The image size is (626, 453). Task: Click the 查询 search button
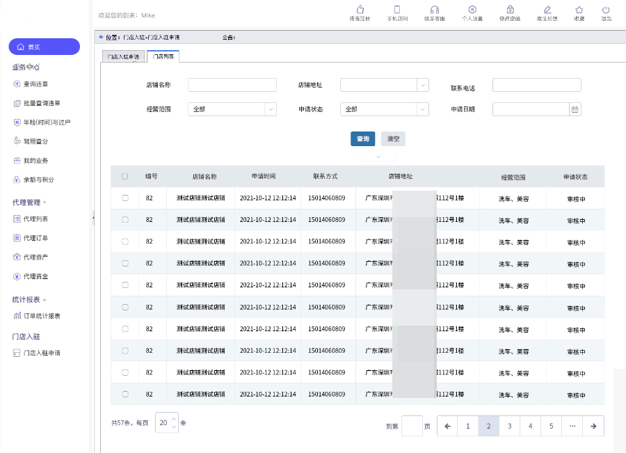pyautogui.click(x=363, y=138)
